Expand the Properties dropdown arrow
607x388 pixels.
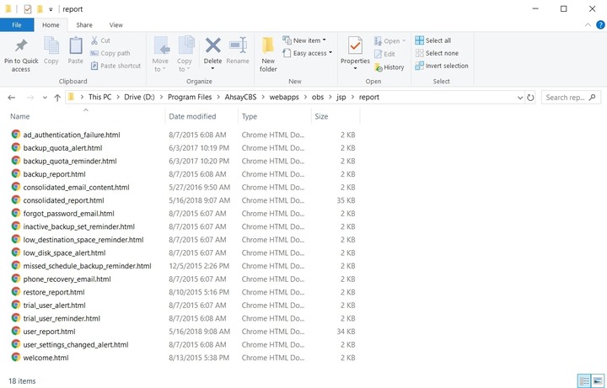(355, 69)
